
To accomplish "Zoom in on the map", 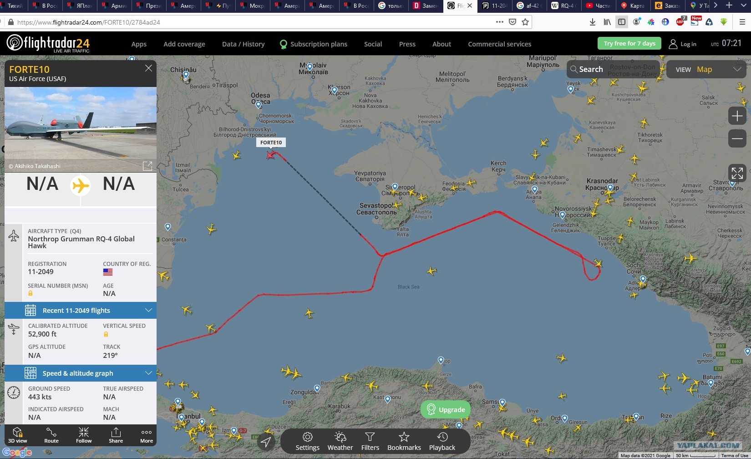I will [737, 116].
